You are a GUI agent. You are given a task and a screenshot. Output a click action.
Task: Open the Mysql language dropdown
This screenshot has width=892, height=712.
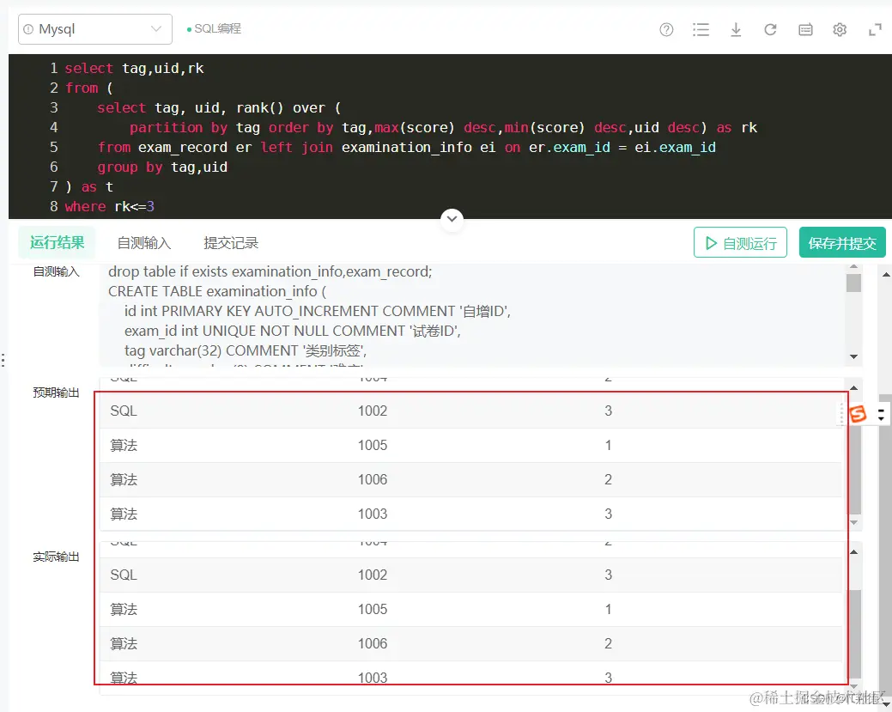pos(95,29)
